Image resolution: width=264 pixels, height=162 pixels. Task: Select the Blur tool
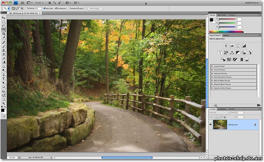click(3, 66)
